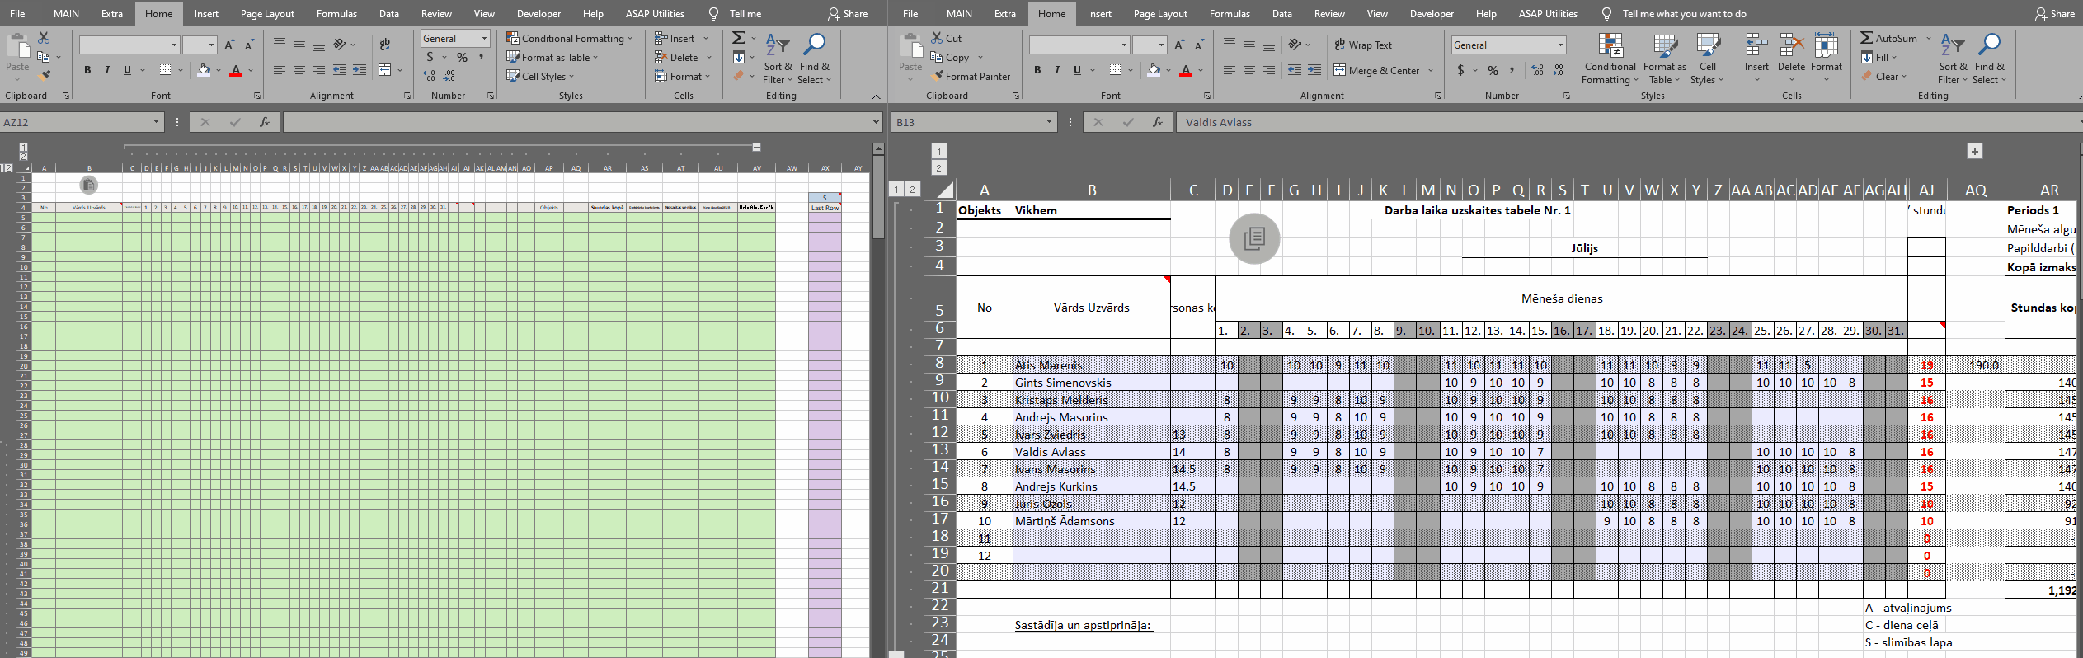Open Clear dropdown in right window
Screen dimensions: 2083x658
coord(1884,76)
